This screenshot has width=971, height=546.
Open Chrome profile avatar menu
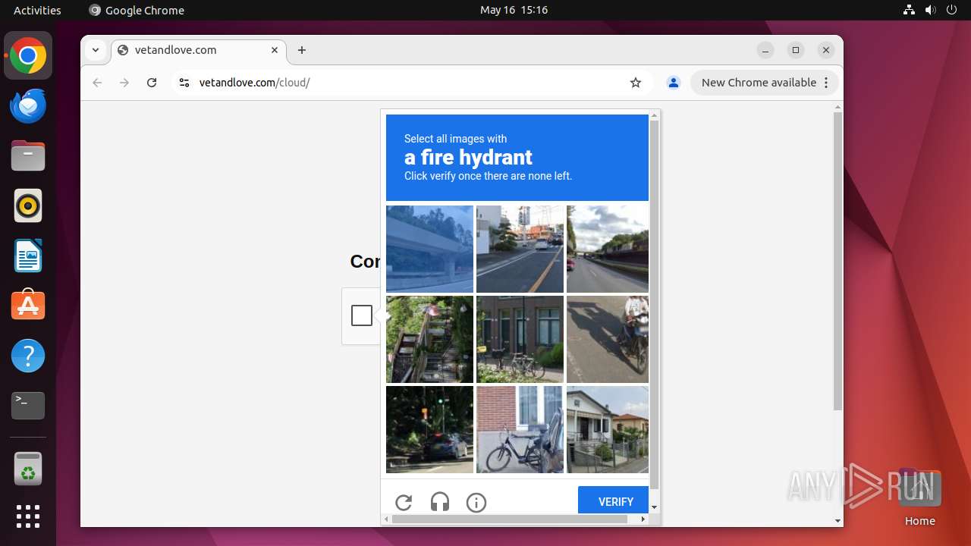[x=673, y=83]
